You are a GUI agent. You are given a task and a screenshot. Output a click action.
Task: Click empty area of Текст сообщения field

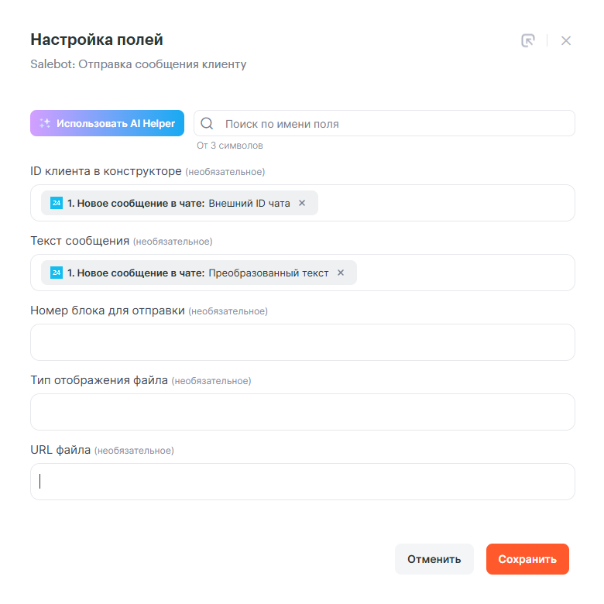(465, 273)
